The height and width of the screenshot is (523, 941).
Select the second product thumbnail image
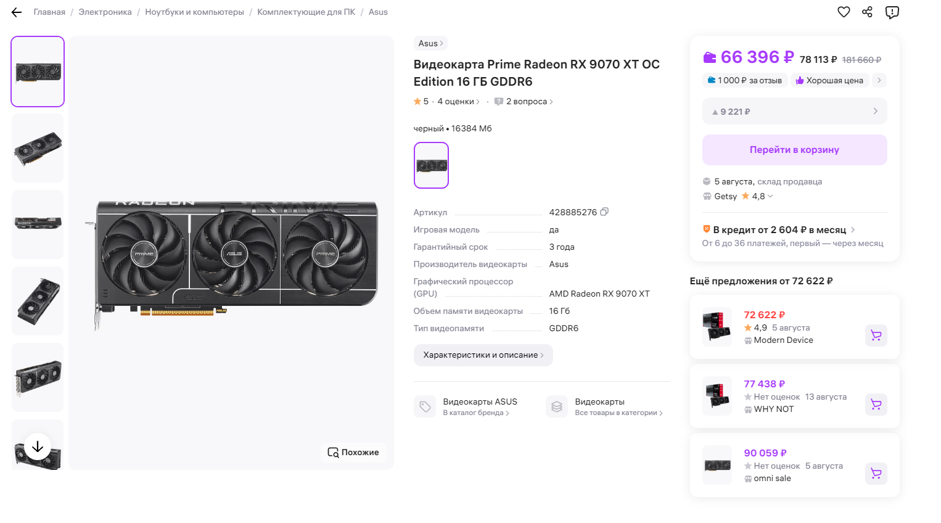(38, 148)
